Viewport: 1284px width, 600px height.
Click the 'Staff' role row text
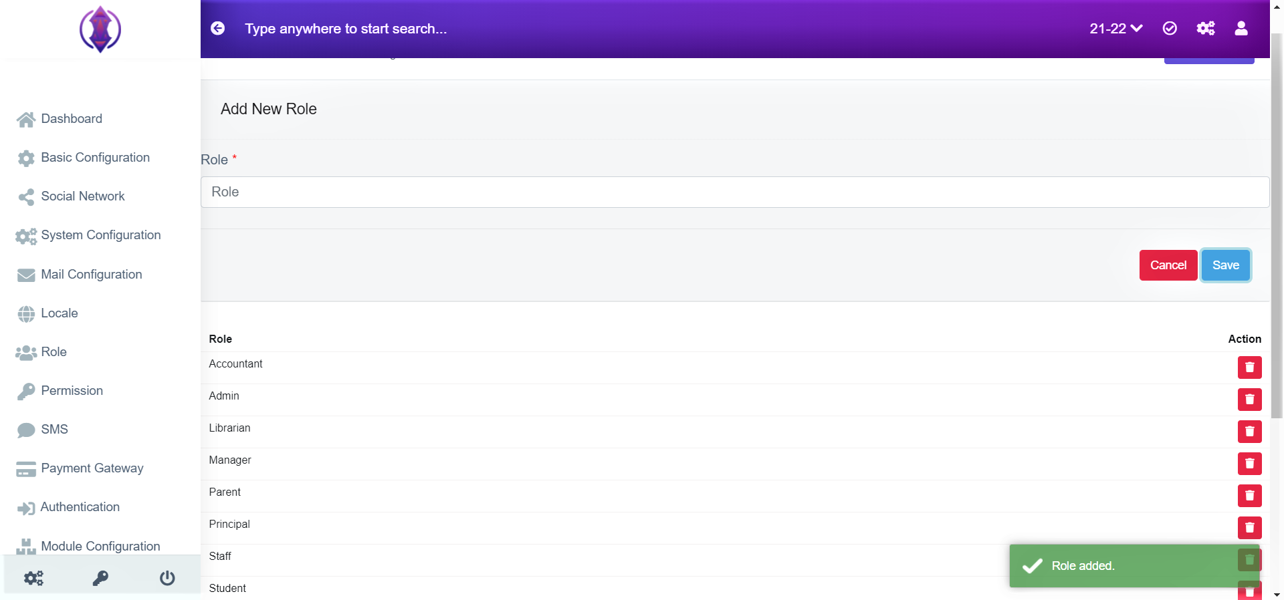point(220,556)
